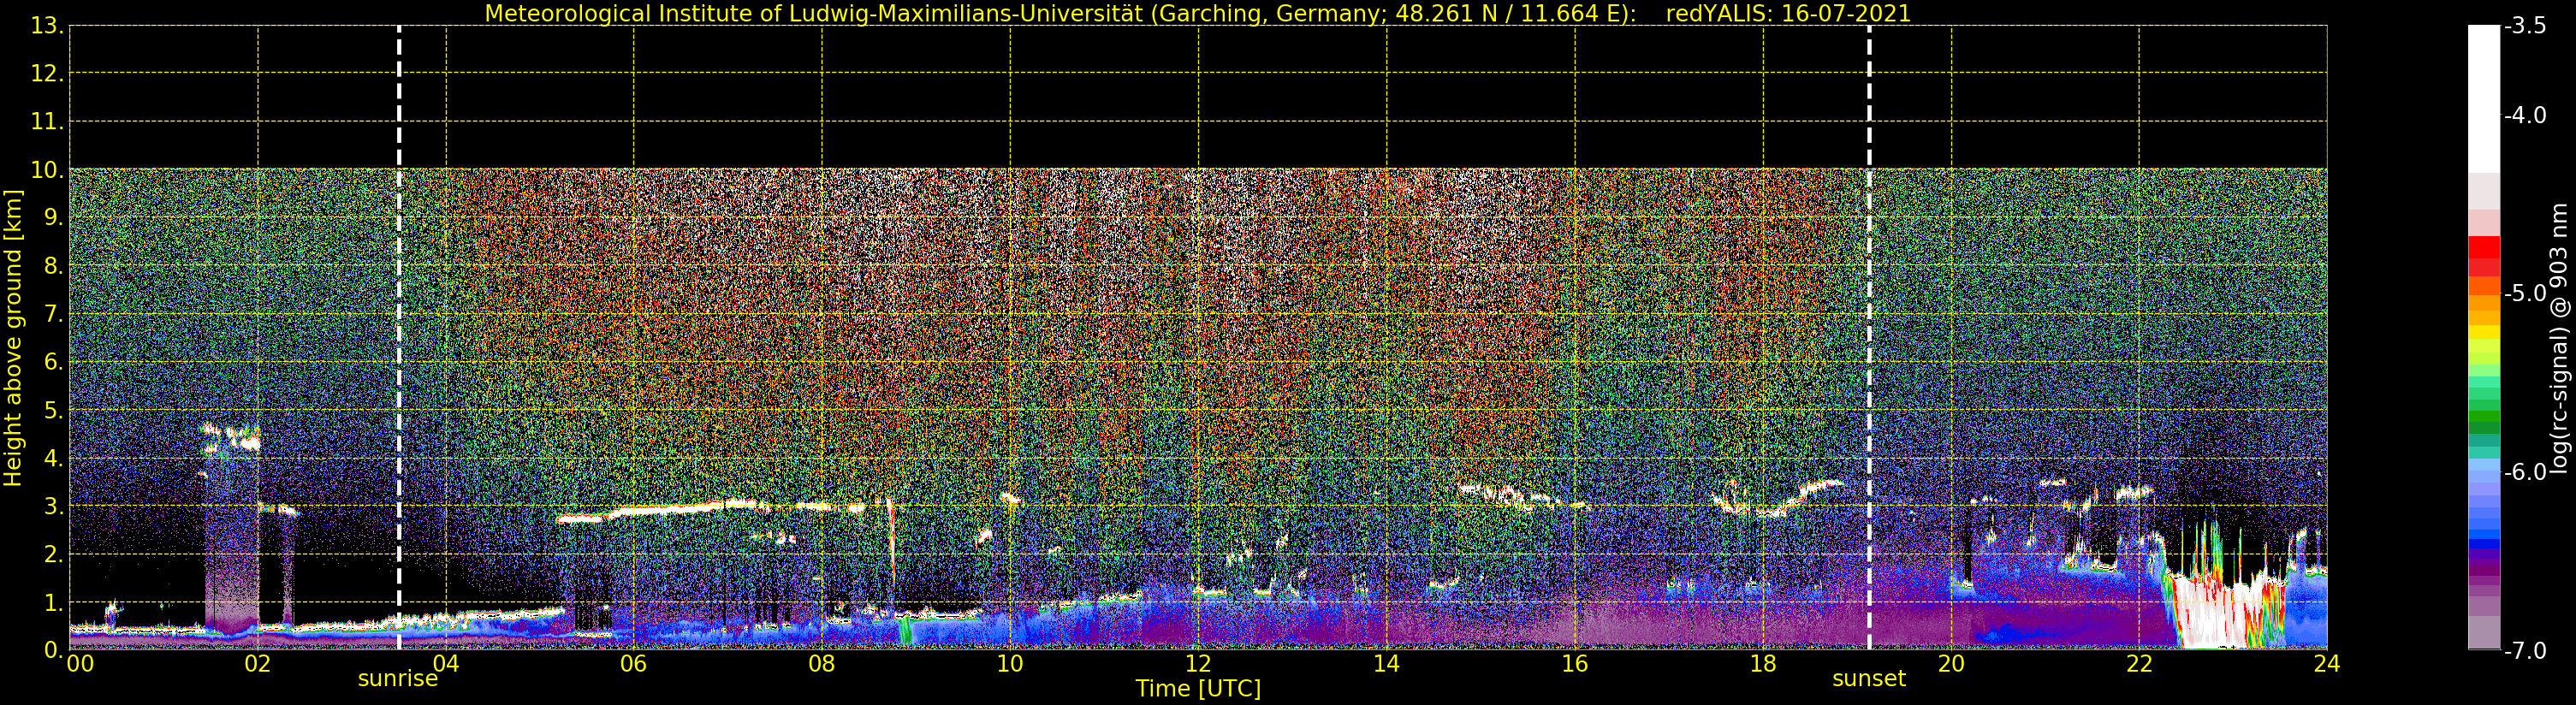Select the 'sunrise' label below the time axis
Viewport: 2576px width, 705px height.
[x=398, y=679]
